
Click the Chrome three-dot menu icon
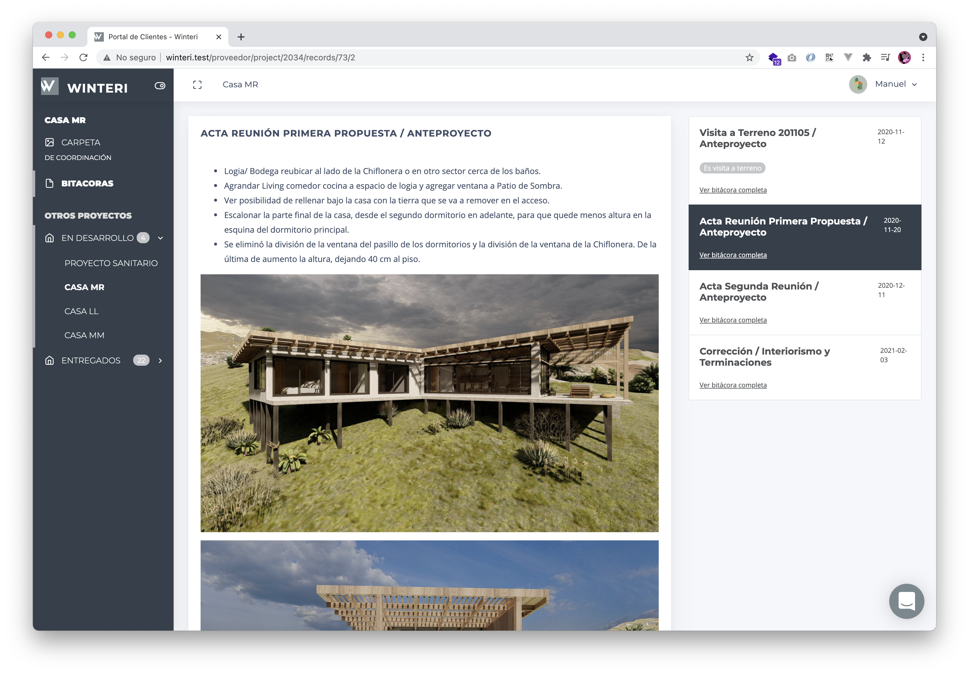coord(923,57)
